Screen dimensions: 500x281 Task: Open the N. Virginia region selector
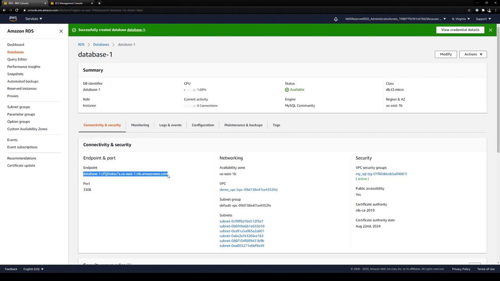tap(461, 19)
